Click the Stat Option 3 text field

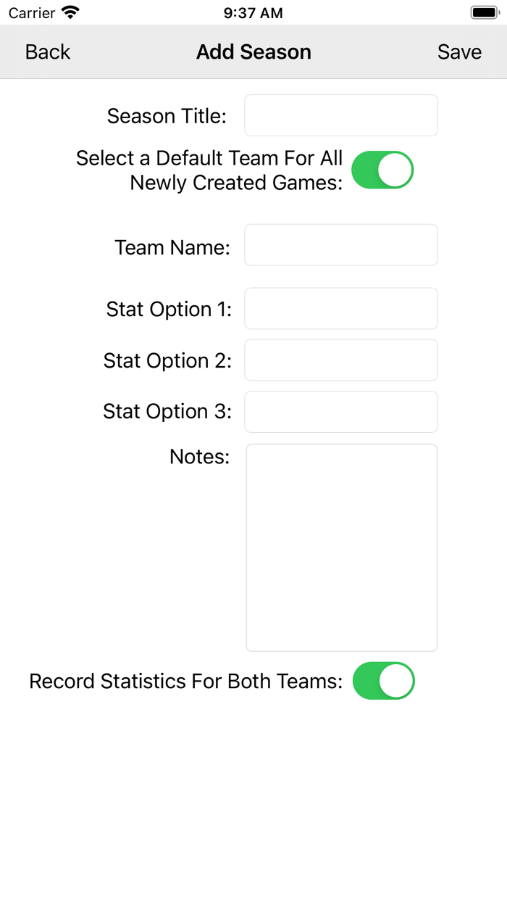pyautogui.click(x=340, y=411)
